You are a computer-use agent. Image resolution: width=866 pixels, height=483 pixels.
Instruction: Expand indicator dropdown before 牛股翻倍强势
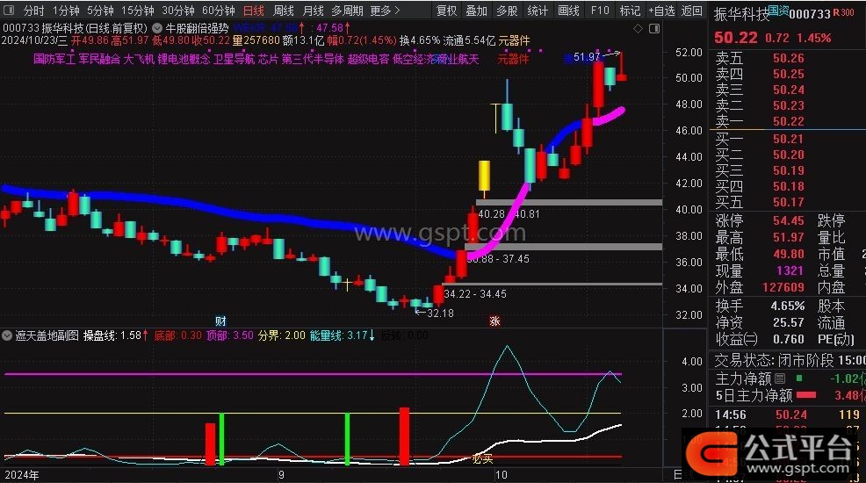tap(157, 27)
